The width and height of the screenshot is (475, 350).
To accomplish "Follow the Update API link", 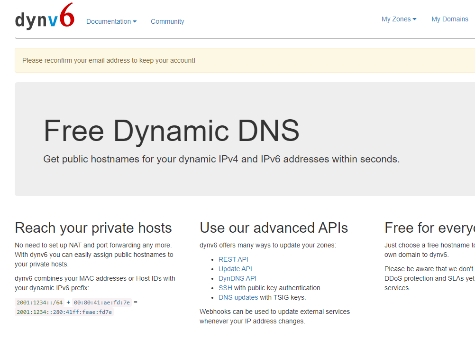I will (235, 269).
